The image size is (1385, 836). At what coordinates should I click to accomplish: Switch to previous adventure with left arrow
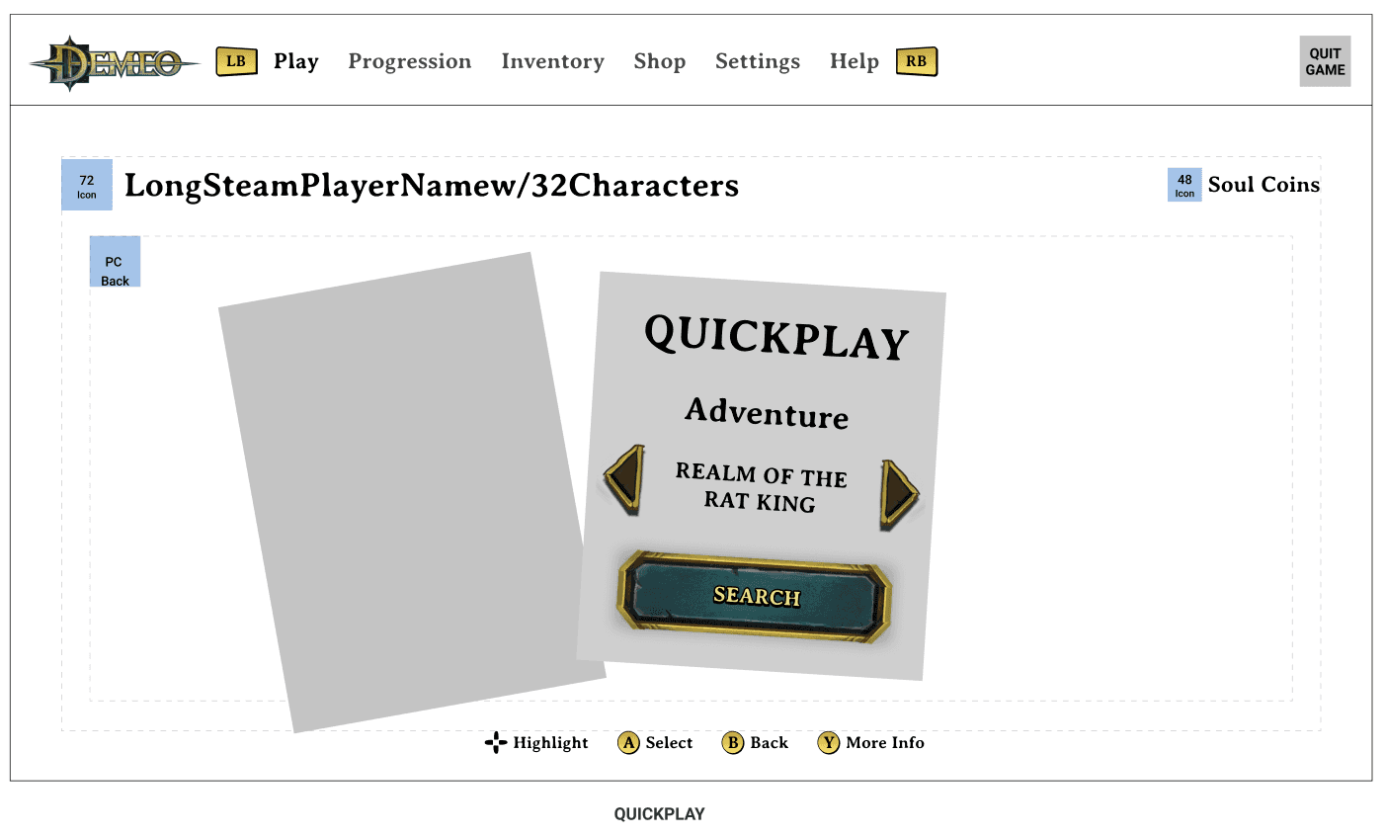pyautogui.click(x=625, y=480)
